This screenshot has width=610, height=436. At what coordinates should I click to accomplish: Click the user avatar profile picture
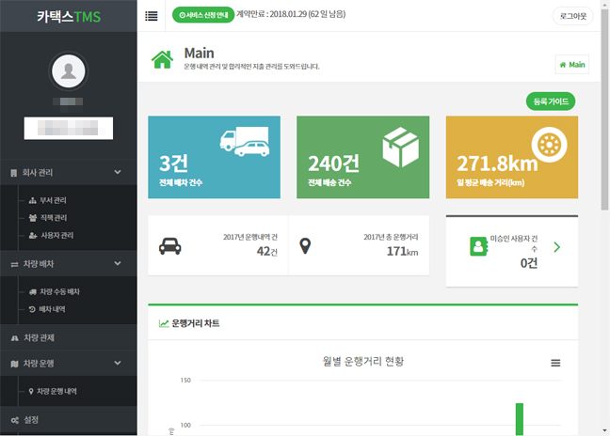pyautogui.click(x=69, y=71)
